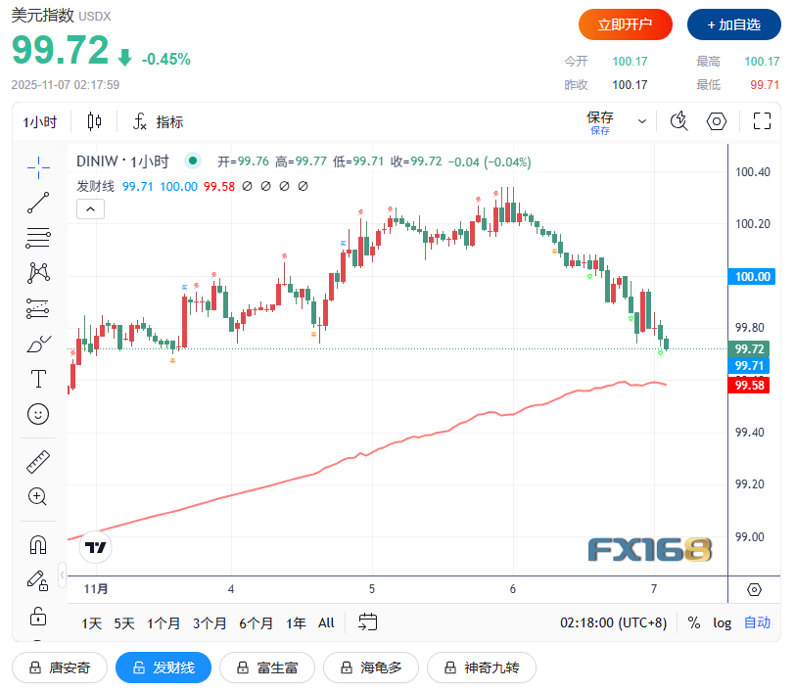The width and height of the screenshot is (795, 690).
Task: Toggle log scale on the chart
Action: click(722, 622)
